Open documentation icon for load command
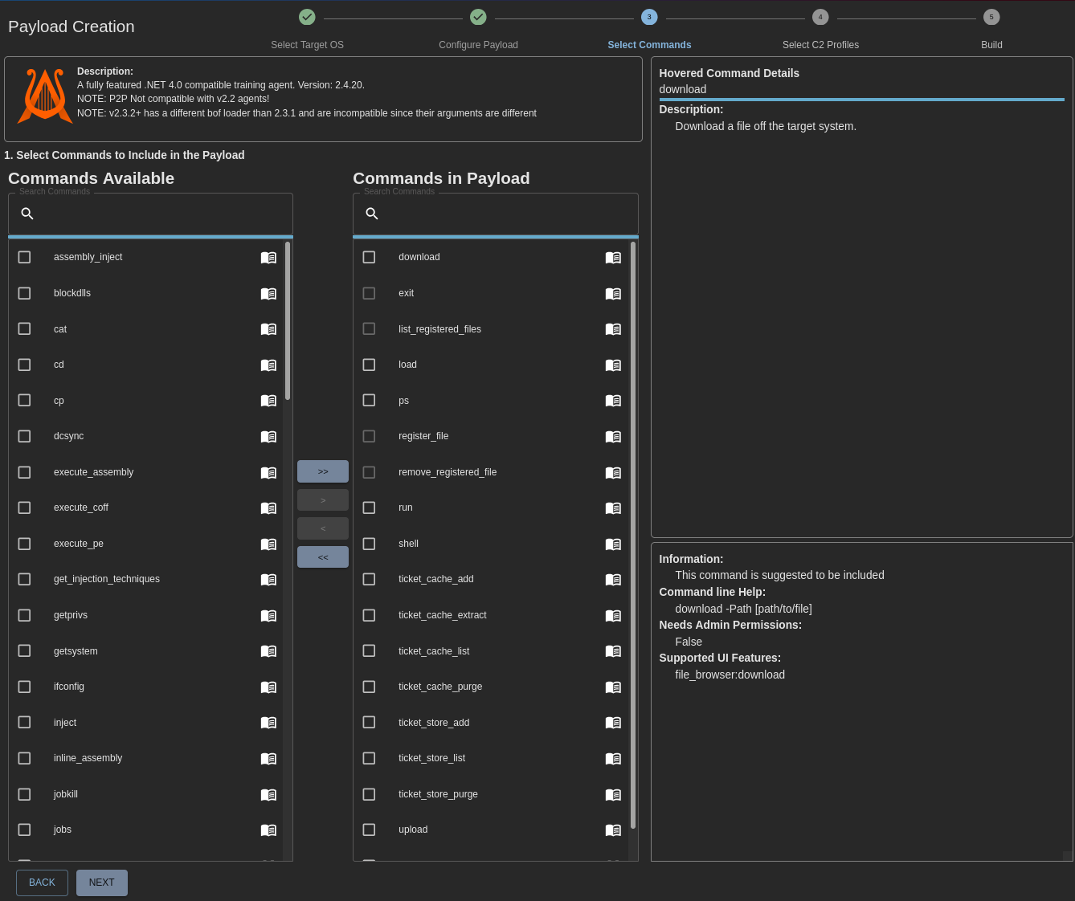The height and width of the screenshot is (901, 1075). [613, 365]
